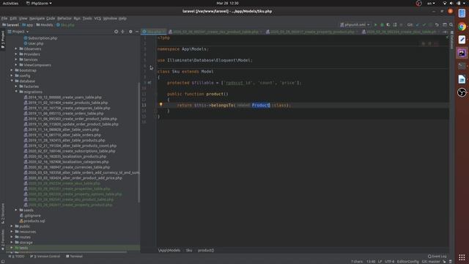This screenshot has width=469, height=264.
Task: Open the VCS menu
Action: point(97,18)
